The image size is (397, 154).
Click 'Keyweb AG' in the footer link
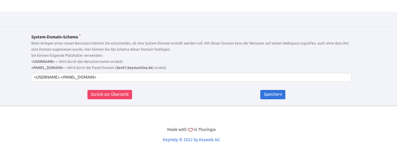pyautogui.click(x=209, y=140)
